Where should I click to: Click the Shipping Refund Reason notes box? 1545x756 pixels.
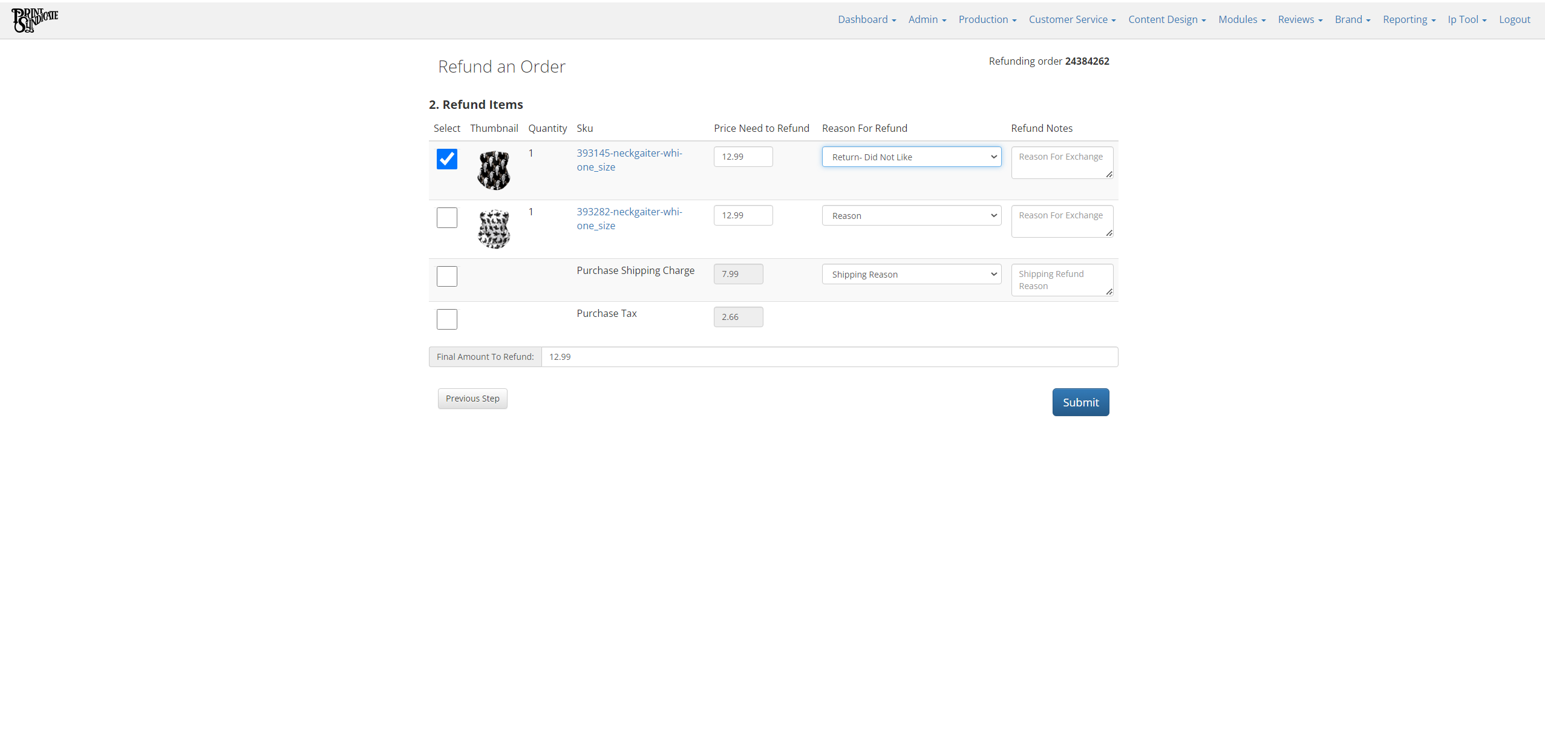pyautogui.click(x=1061, y=280)
